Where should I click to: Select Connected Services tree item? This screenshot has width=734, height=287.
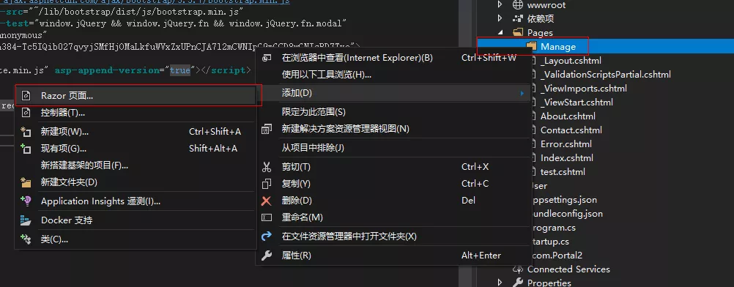tap(568, 269)
